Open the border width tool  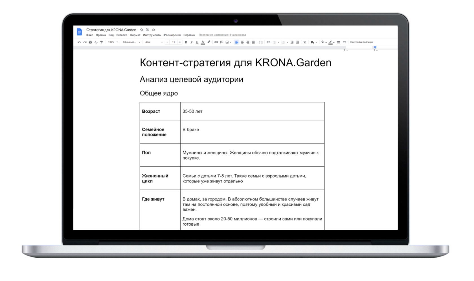tap(339, 42)
